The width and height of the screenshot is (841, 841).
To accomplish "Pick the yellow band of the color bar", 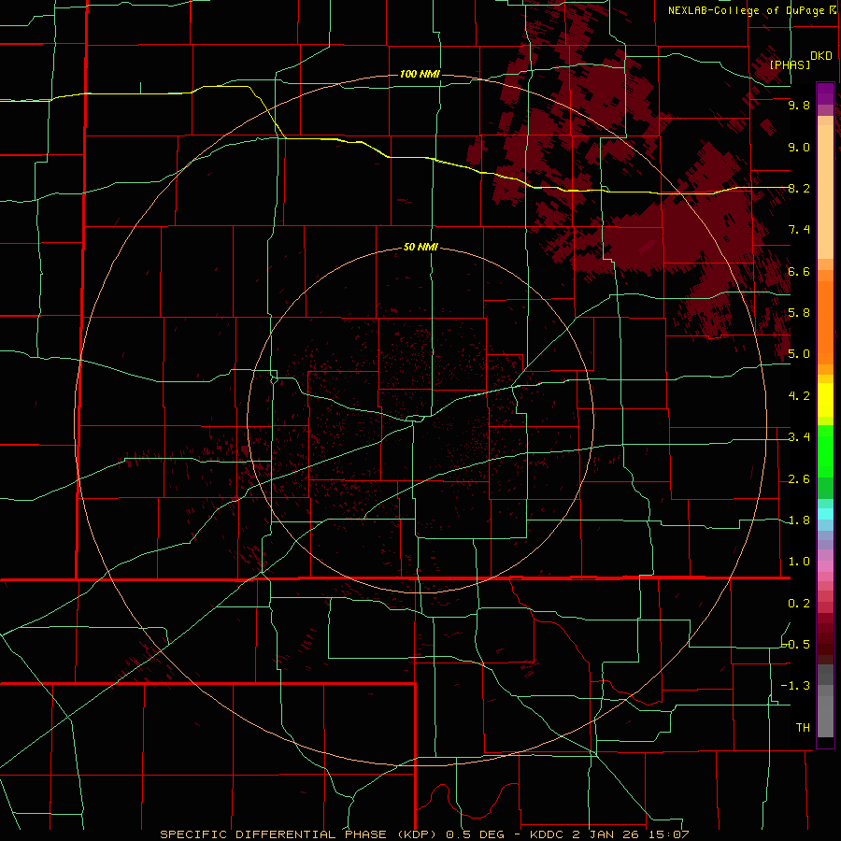I will coord(825,400).
